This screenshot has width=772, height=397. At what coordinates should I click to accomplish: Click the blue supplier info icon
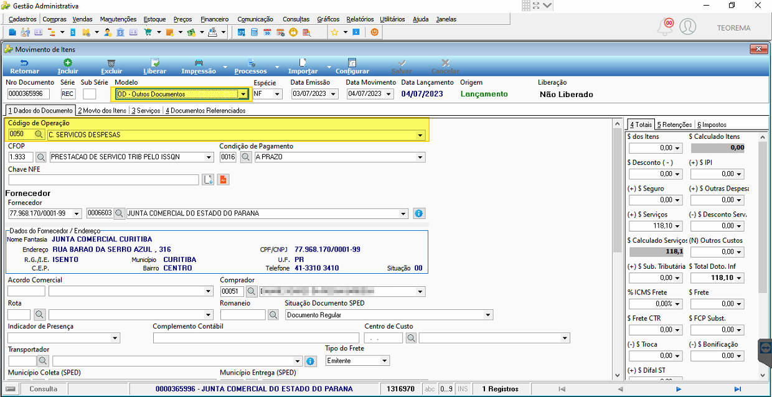point(419,213)
